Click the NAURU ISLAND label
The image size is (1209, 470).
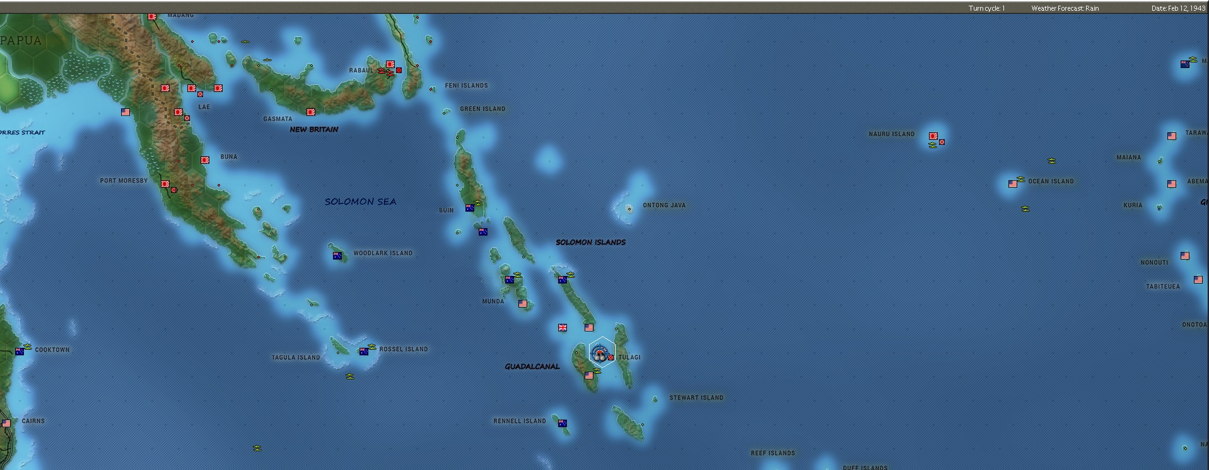pyautogui.click(x=892, y=134)
